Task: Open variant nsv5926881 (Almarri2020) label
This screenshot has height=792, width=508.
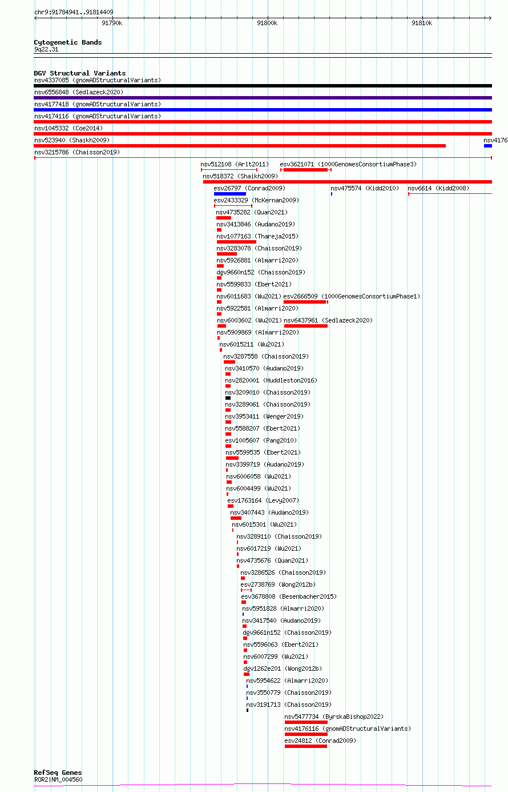Action: point(258,260)
